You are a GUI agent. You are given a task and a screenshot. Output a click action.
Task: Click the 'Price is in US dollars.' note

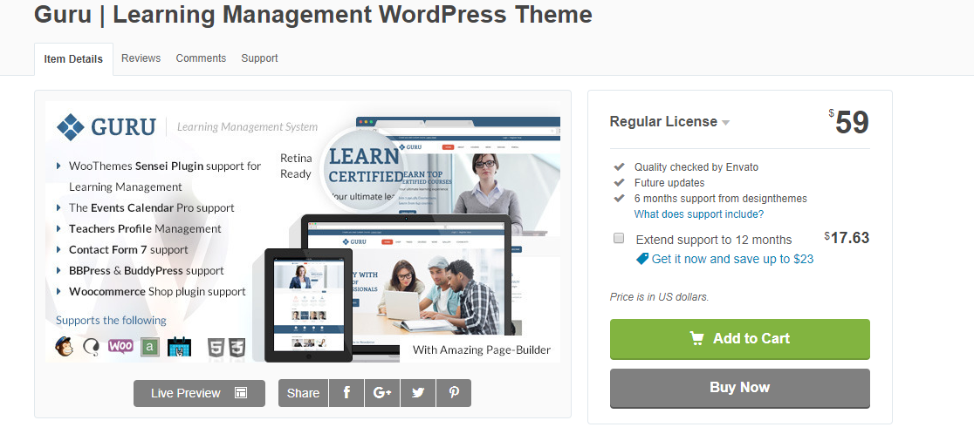pyautogui.click(x=659, y=297)
